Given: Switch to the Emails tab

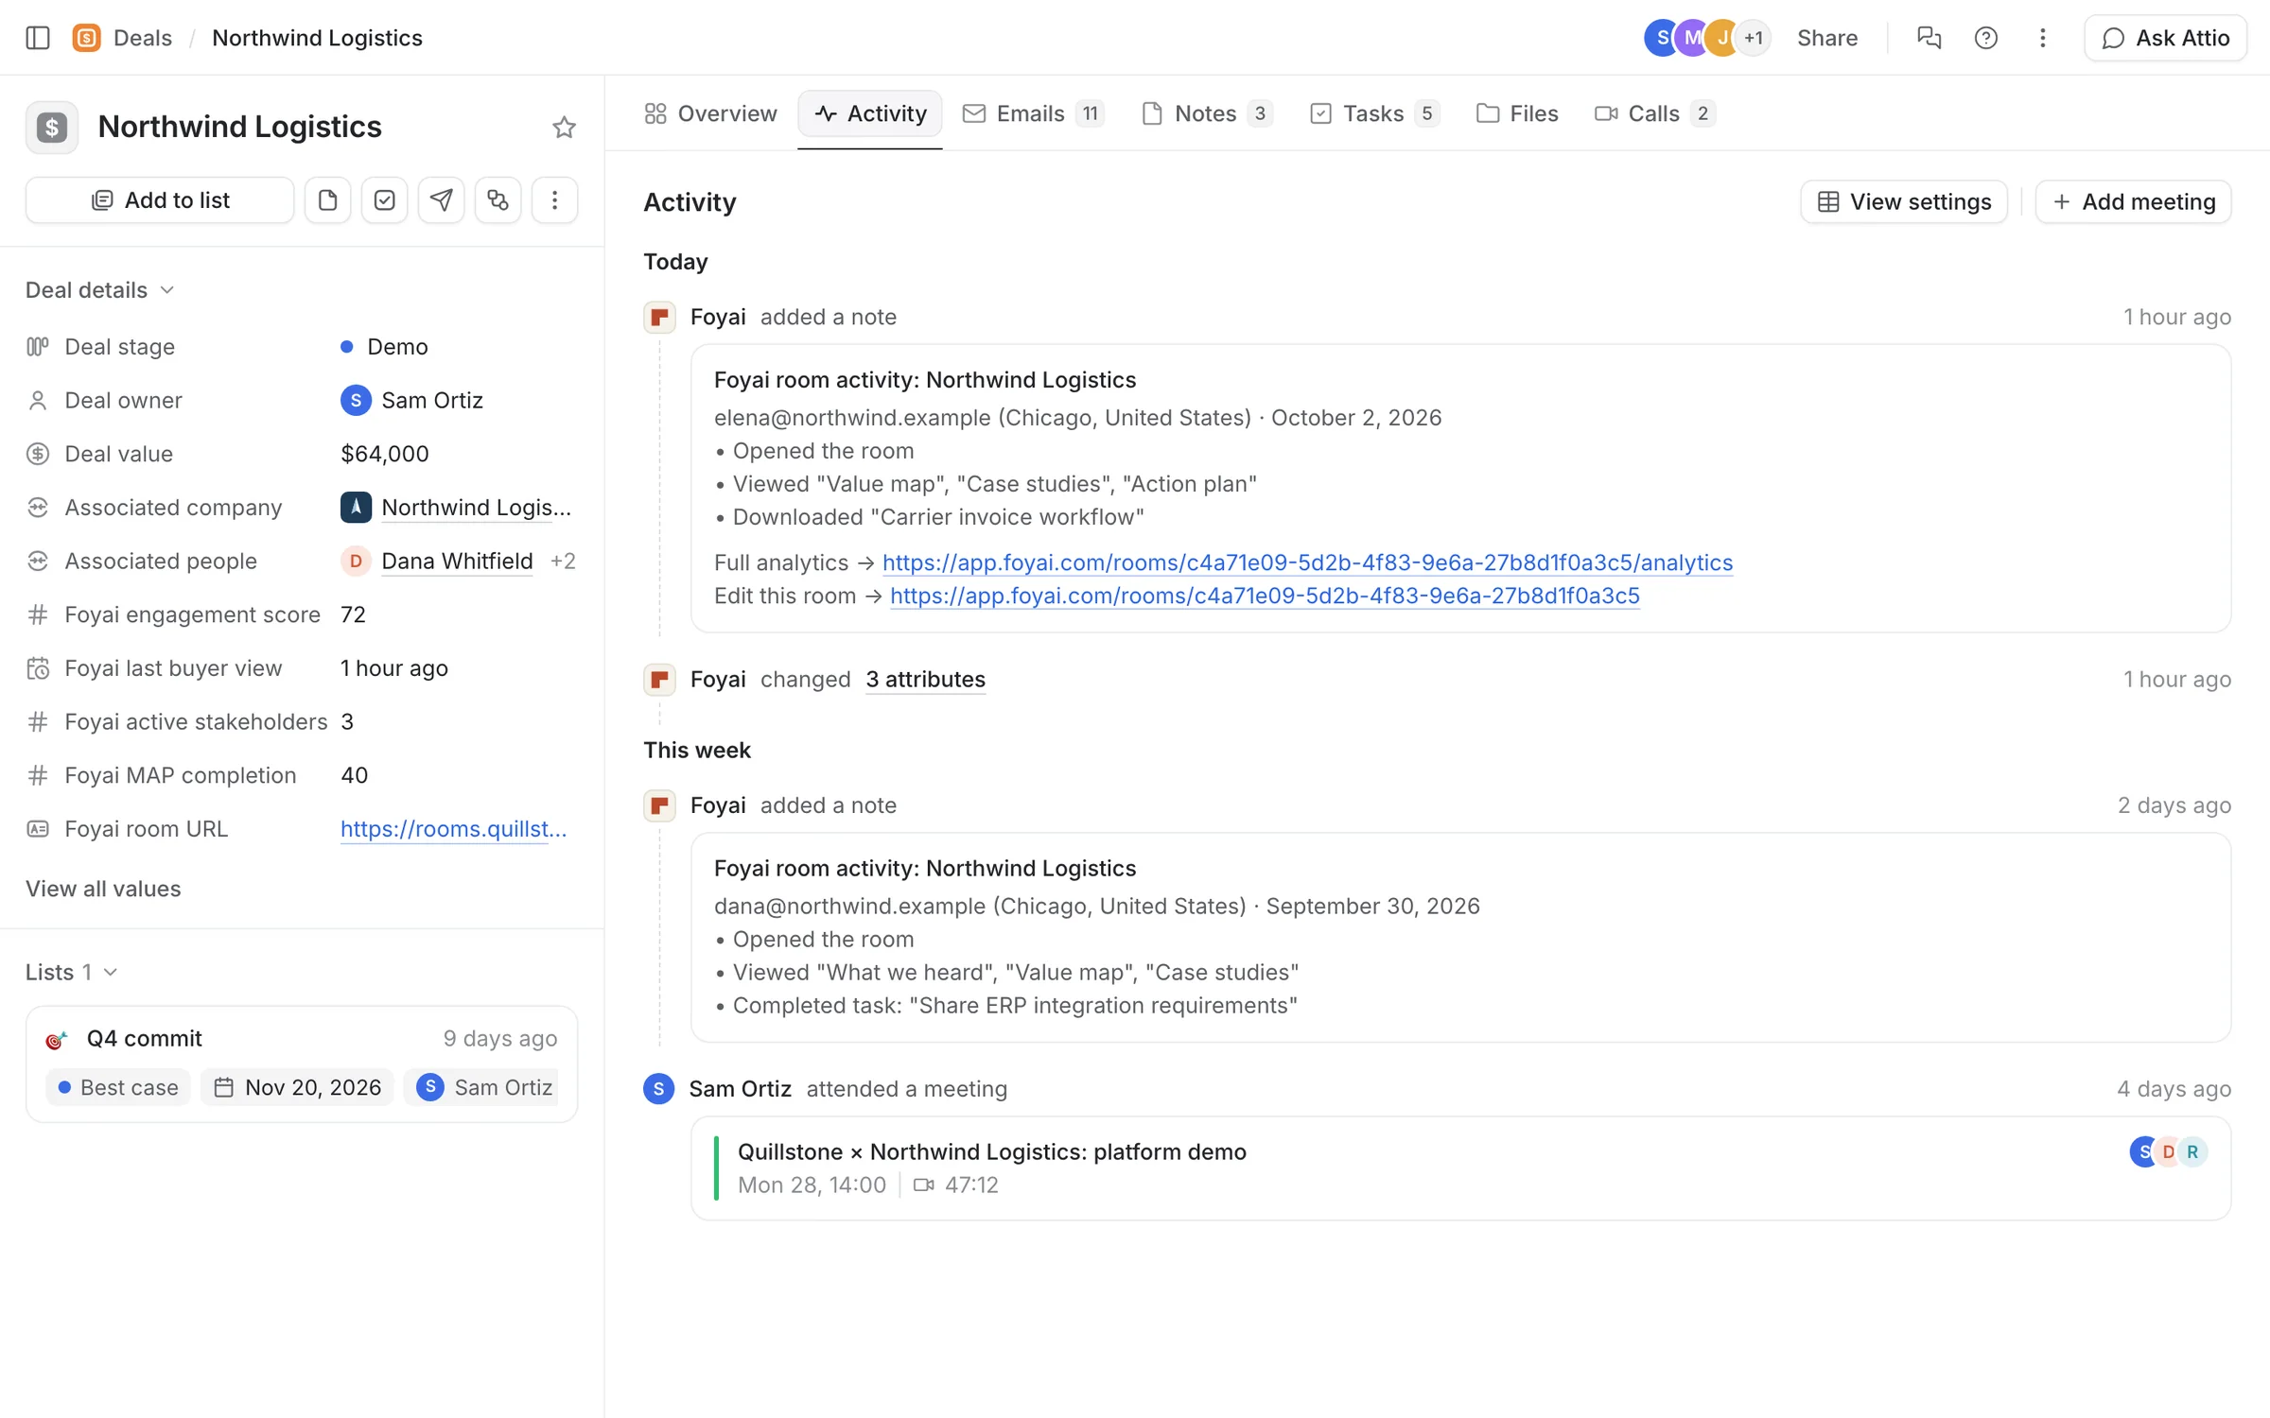Looking at the screenshot, I should pyautogui.click(x=1033, y=113).
